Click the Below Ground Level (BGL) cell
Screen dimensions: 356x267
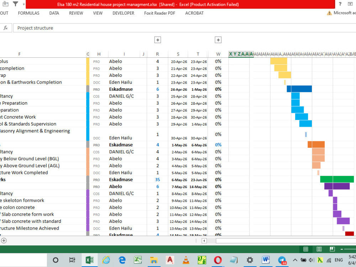pyautogui.click(x=43, y=159)
